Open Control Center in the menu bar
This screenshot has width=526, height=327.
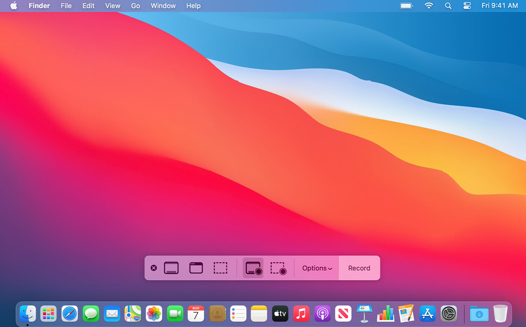(x=467, y=6)
